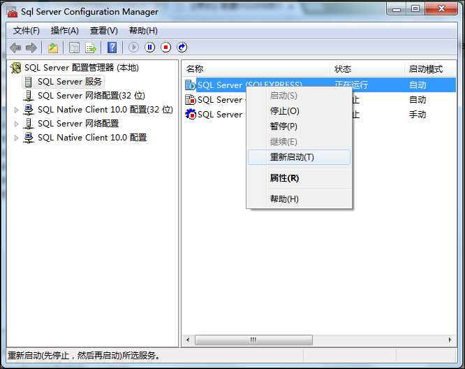Choose 属性(R) from the context menu

click(x=300, y=178)
